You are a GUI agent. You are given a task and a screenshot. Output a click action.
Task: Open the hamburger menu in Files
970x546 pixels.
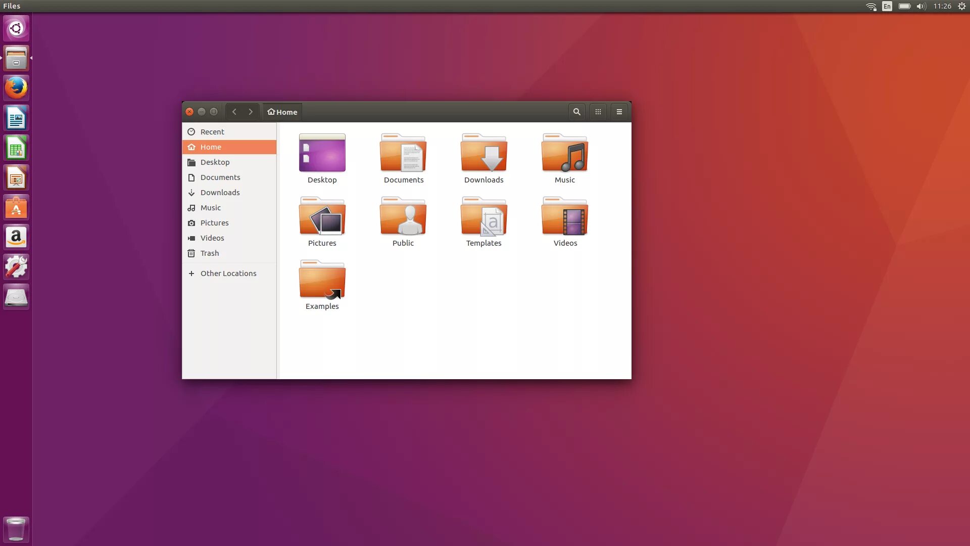point(619,112)
